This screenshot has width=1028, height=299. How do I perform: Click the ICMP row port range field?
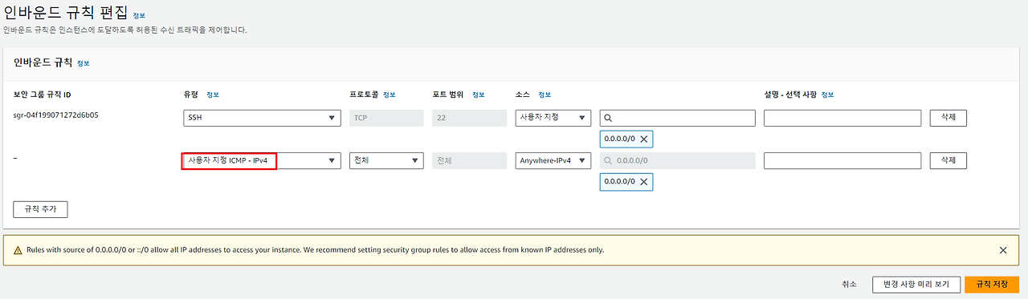point(470,160)
